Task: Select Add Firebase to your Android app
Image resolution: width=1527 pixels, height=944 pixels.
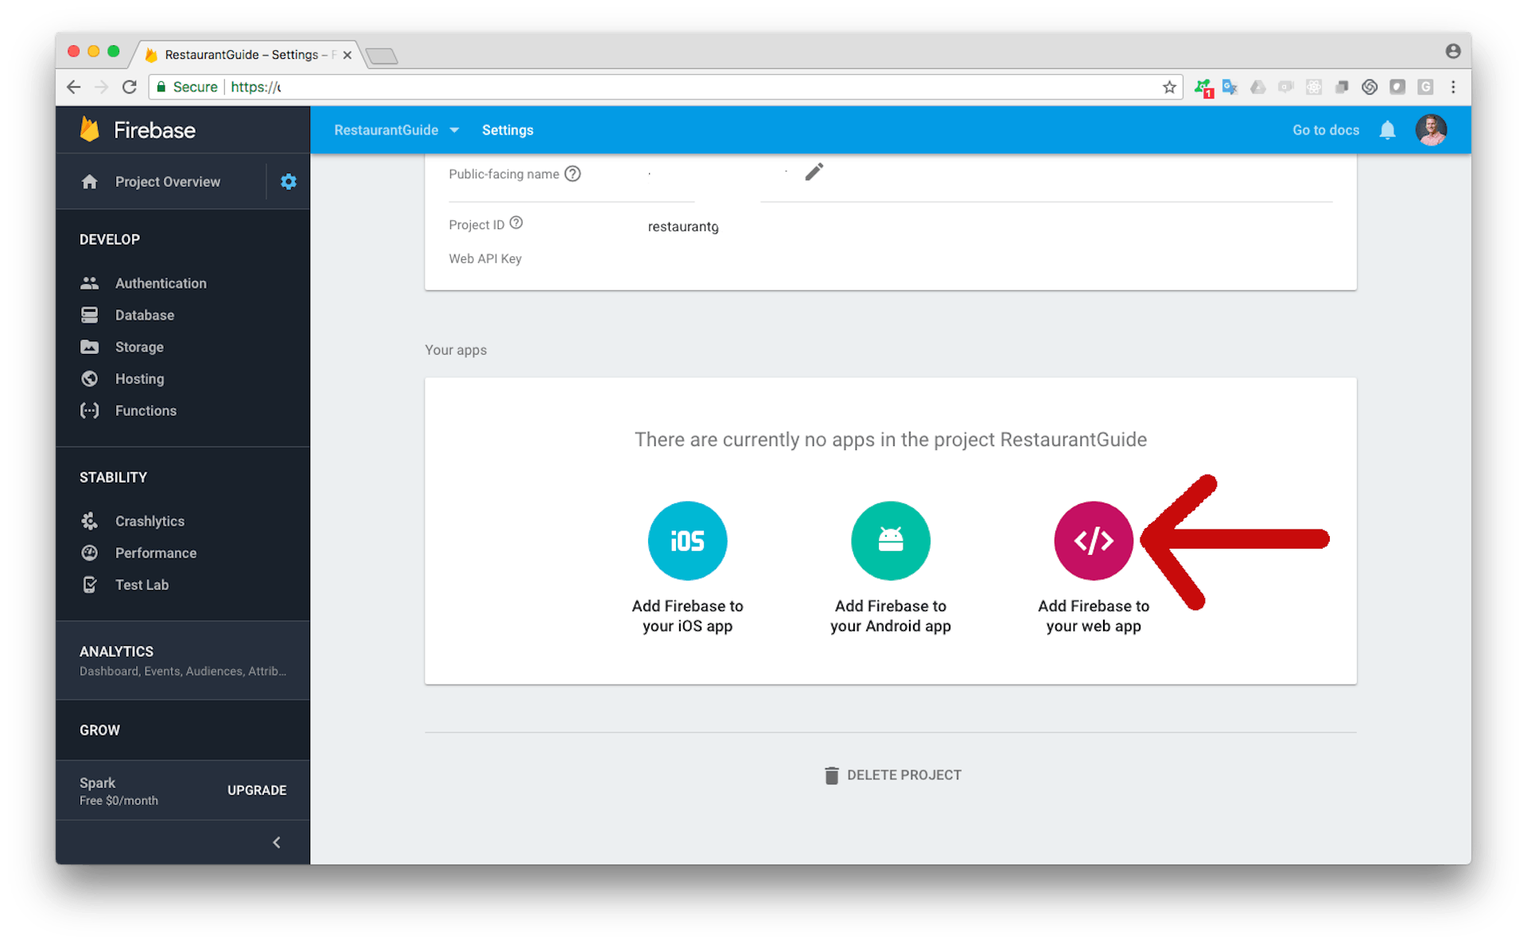Action: tap(890, 541)
